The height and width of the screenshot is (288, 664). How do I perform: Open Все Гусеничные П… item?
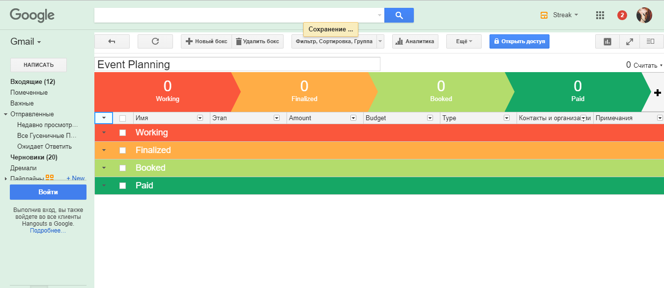click(47, 135)
